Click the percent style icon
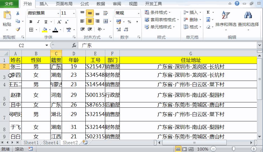The image size is (263, 152). (129, 21)
